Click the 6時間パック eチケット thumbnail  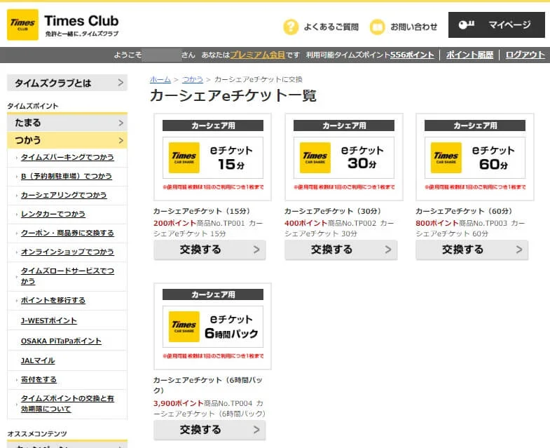[212, 326]
